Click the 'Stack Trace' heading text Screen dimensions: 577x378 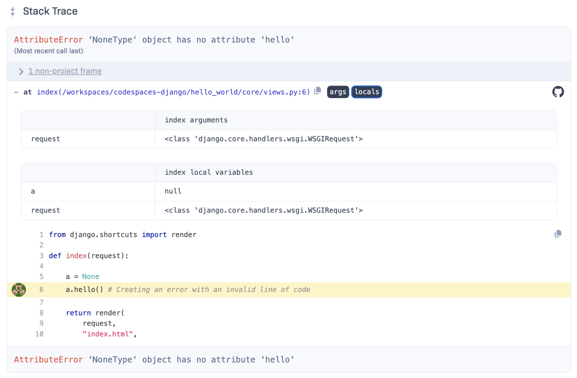[50, 11]
